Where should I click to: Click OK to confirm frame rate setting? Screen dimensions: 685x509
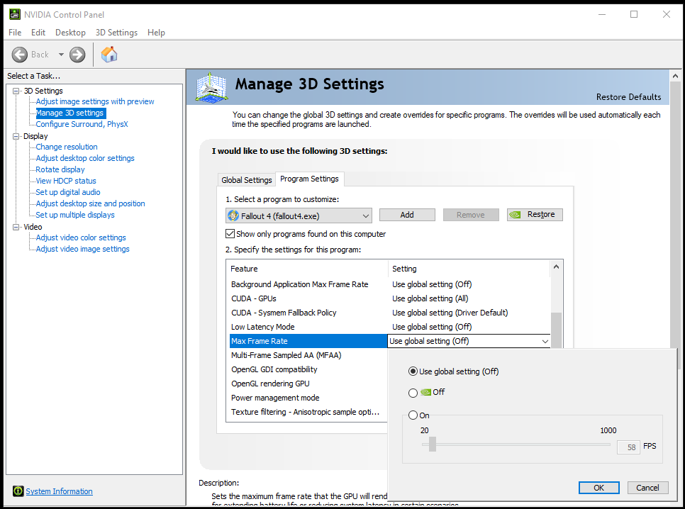tap(599, 488)
